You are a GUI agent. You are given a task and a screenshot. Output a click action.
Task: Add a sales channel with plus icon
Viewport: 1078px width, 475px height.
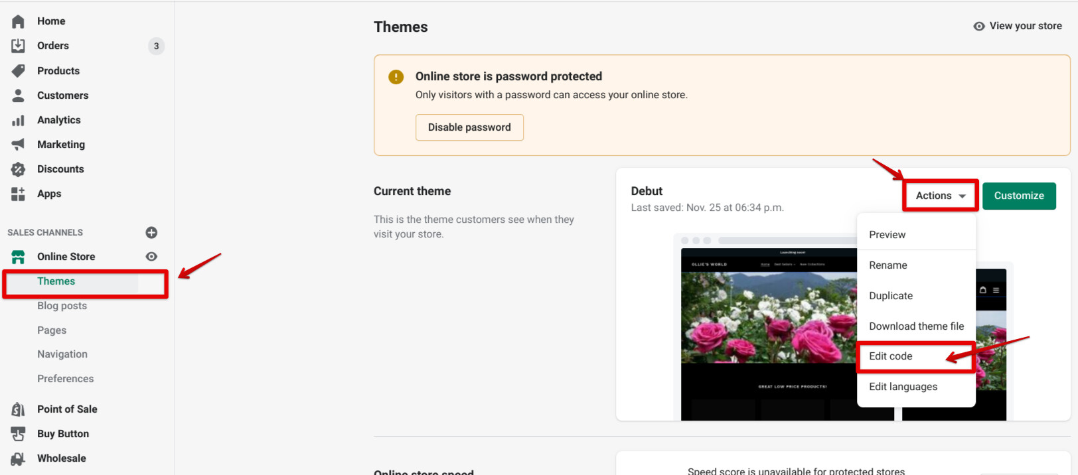151,232
